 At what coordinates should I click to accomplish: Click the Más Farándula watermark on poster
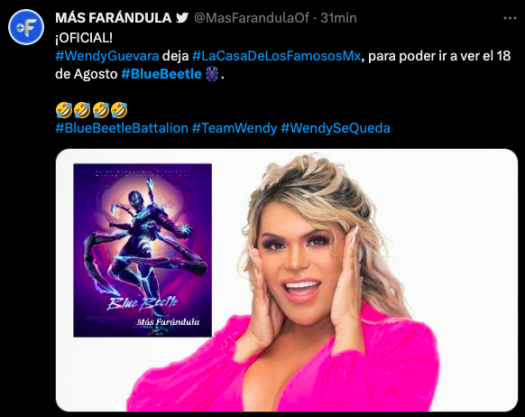(169, 322)
